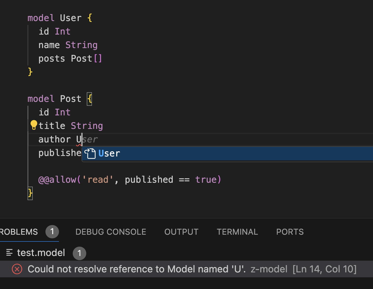The image size is (373, 289).
Task: Place cursor on the @@allow attribute
Action: (x=58, y=179)
